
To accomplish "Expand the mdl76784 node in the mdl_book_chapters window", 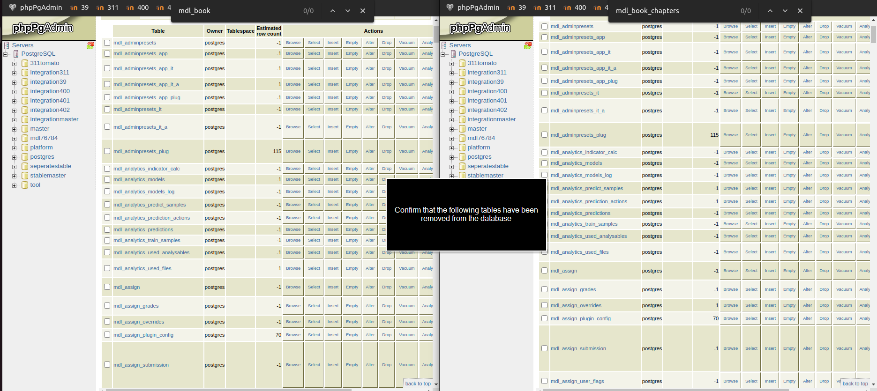I will pos(451,139).
